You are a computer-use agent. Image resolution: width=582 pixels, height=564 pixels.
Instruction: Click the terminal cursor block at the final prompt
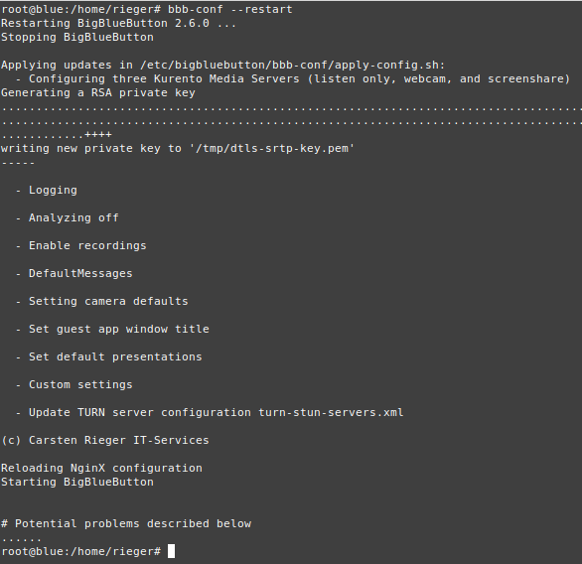pyautogui.click(x=171, y=551)
